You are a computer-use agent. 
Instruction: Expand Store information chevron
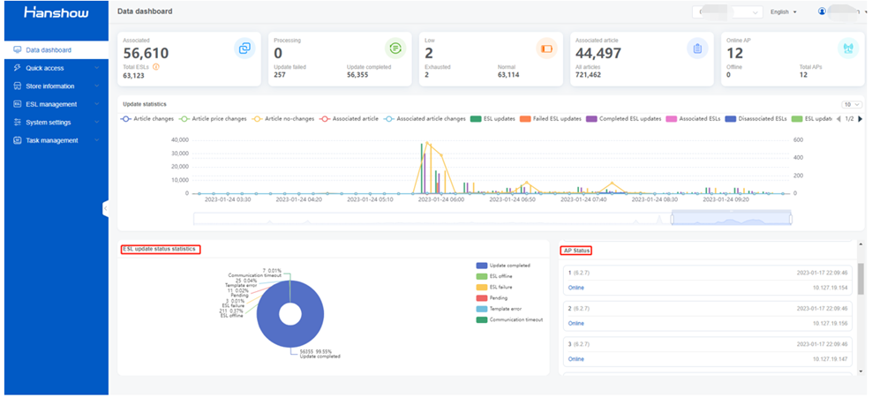pyautogui.click(x=97, y=86)
